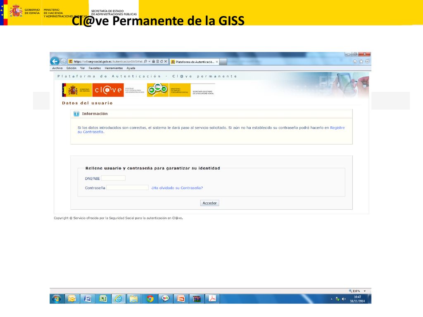Open Google Chrome from the taskbar

pos(150,299)
